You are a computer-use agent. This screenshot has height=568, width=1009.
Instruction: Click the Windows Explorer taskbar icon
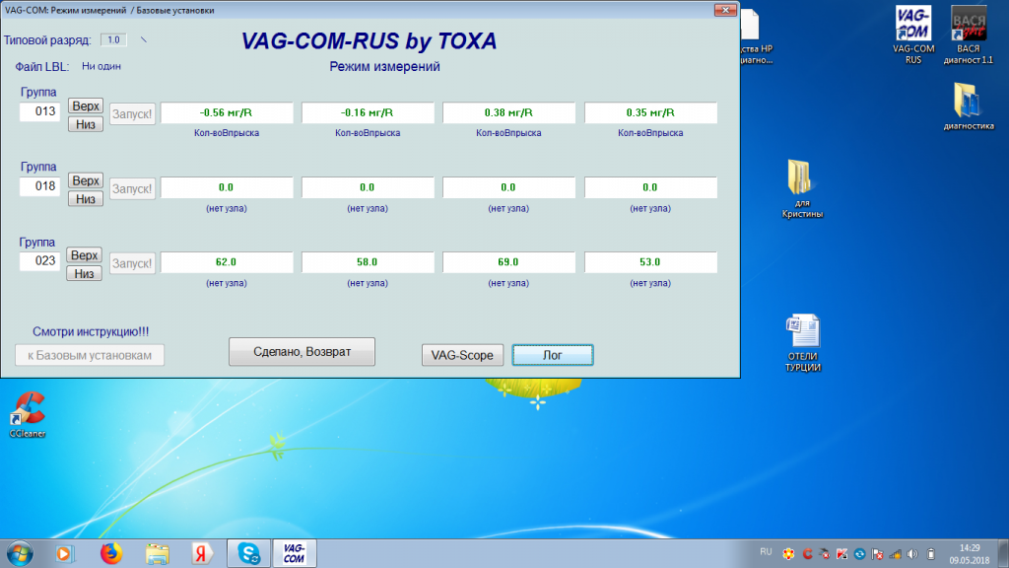coord(157,553)
